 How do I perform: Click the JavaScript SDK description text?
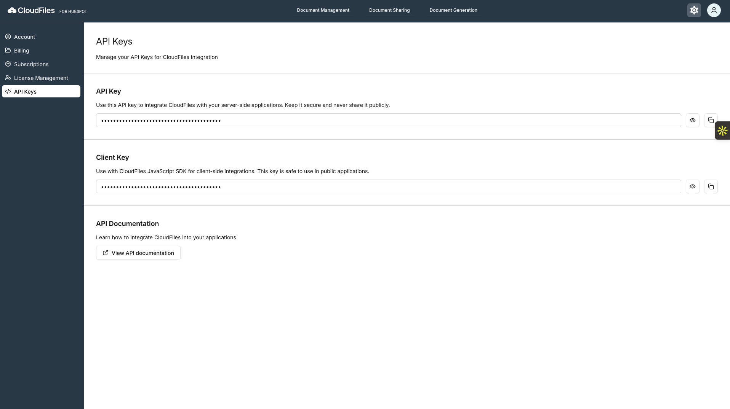pos(232,171)
